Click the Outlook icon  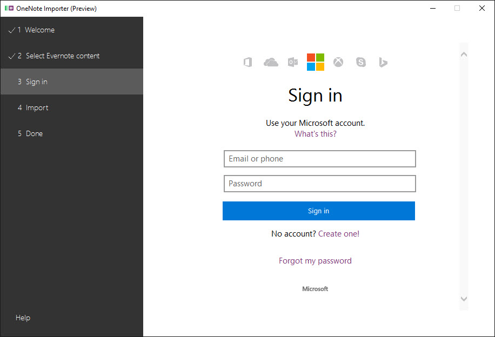point(293,63)
